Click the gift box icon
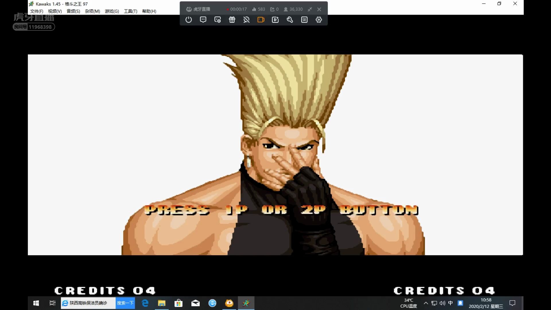The height and width of the screenshot is (310, 551). (232, 20)
